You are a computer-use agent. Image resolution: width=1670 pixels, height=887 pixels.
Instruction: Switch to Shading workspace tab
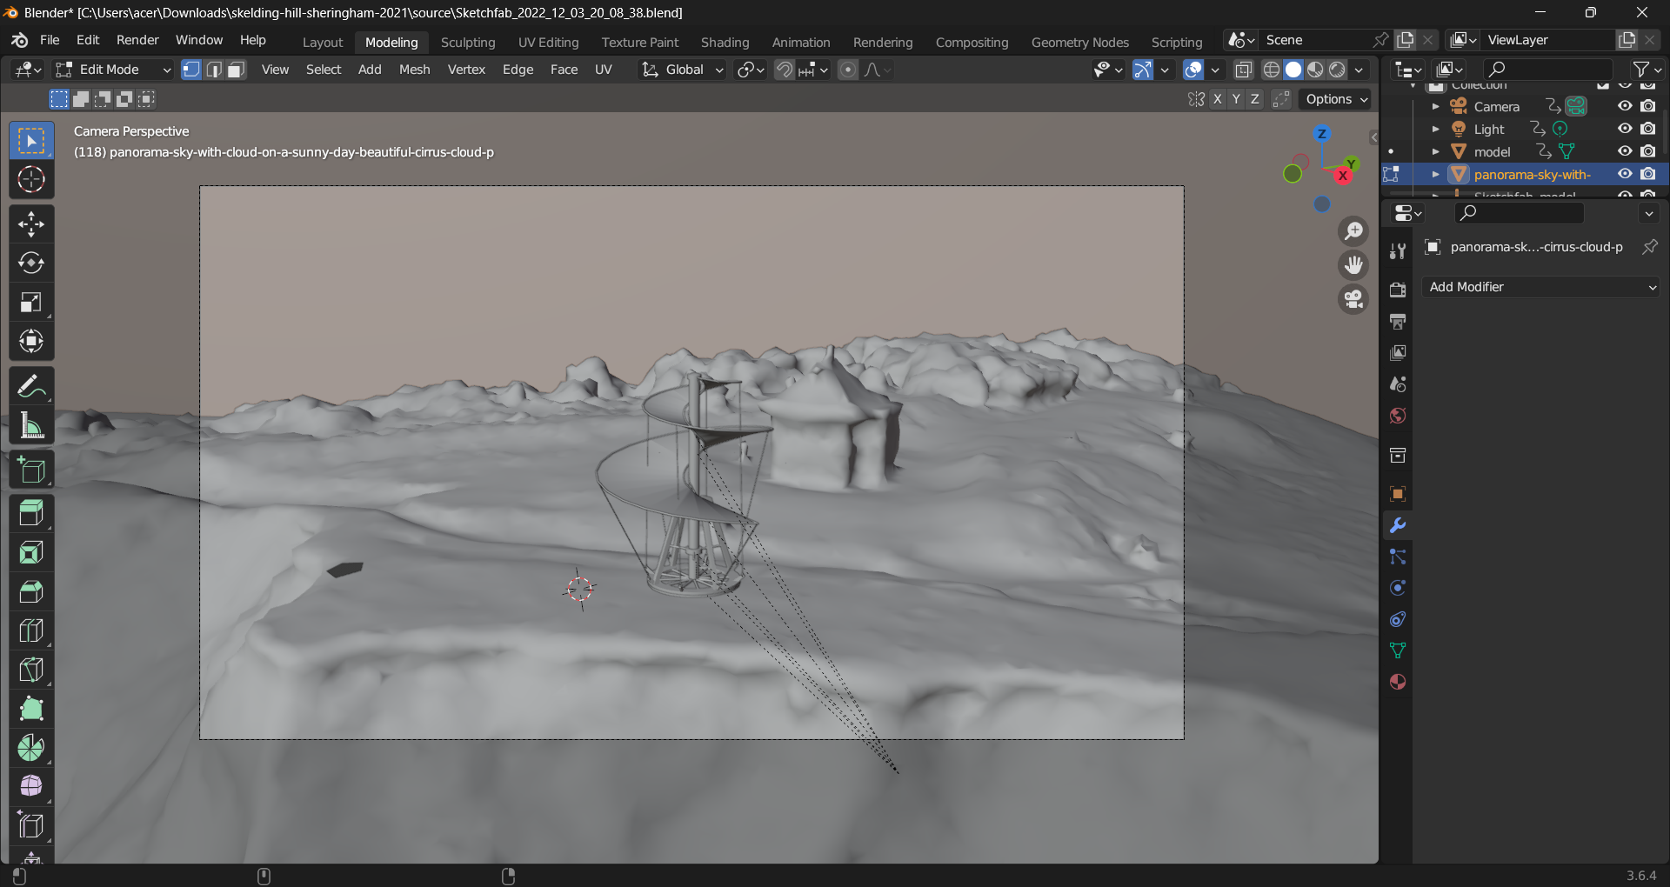coord(725,42)
